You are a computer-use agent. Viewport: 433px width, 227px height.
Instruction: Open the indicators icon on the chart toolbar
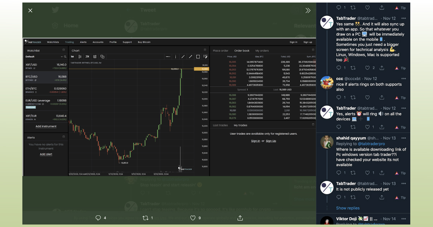pyautogui.click(x=87, y=57)
